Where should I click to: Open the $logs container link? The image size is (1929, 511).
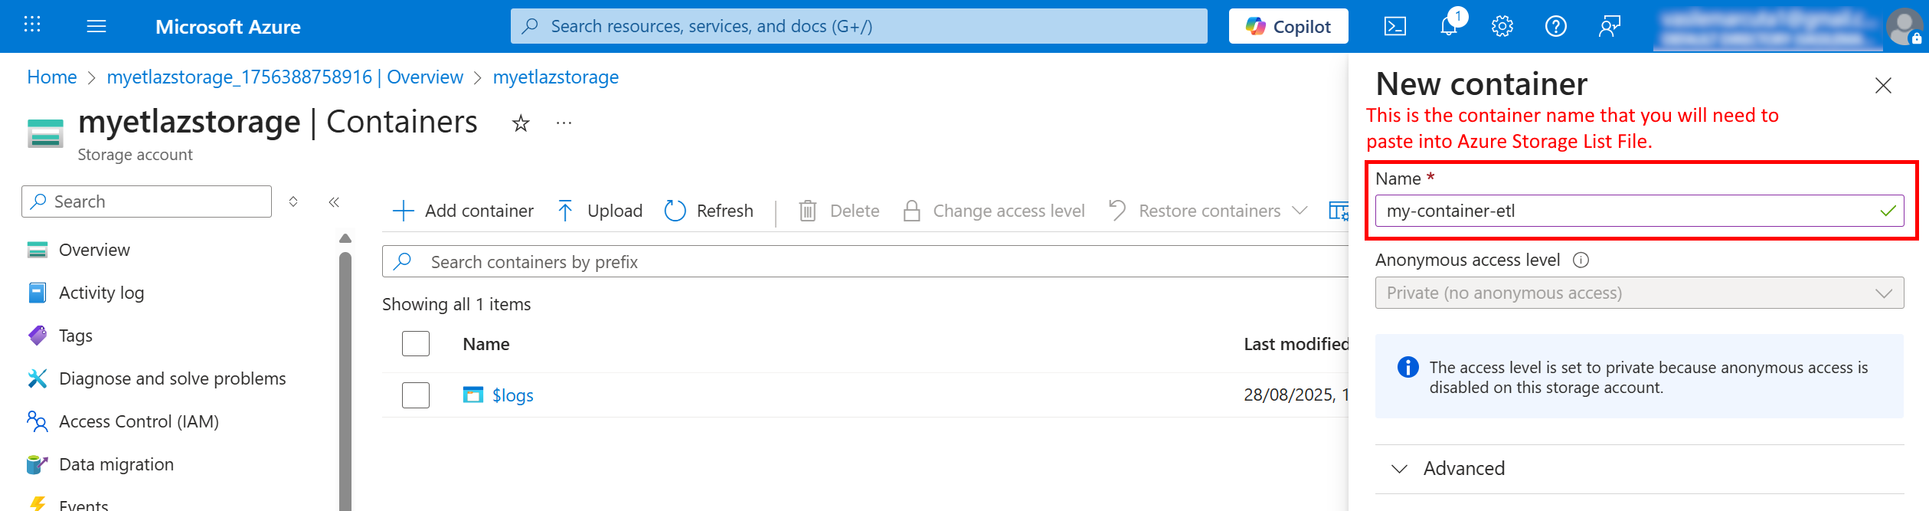pyautogui.click(x=512, y=395)
